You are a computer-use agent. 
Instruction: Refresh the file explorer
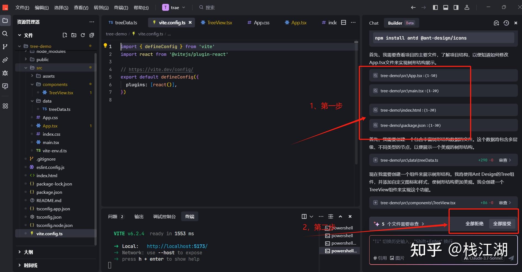(x=83, y=35)
